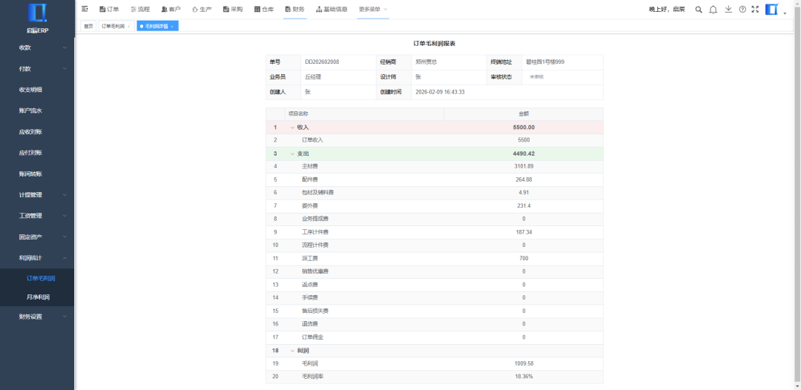Expand the 工资管理 sidebar group
The height and width of the screenshot is (390, 801).
tap(37, 216)
